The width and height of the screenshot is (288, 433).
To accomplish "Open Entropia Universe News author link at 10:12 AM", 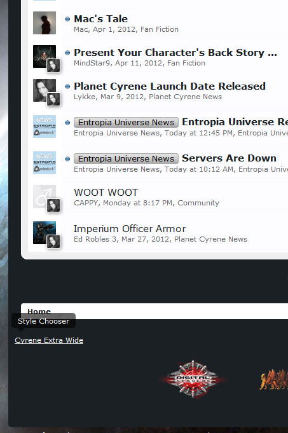I will pyautogui.click(x=117, y=169).
